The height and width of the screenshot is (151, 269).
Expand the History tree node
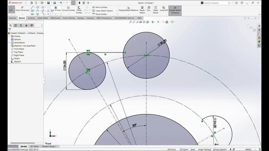[x=9, y=36]
